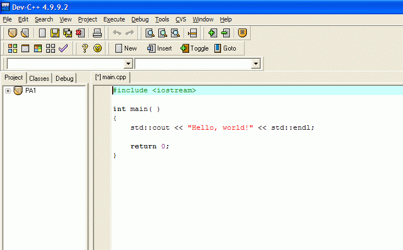Click the New button in the toolbar
This screenshot has height=250, width=403.
tap(126, 48)
